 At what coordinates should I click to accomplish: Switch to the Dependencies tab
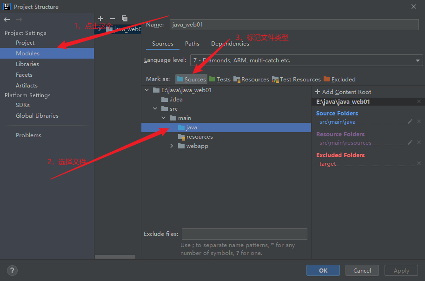coord(230,44)
